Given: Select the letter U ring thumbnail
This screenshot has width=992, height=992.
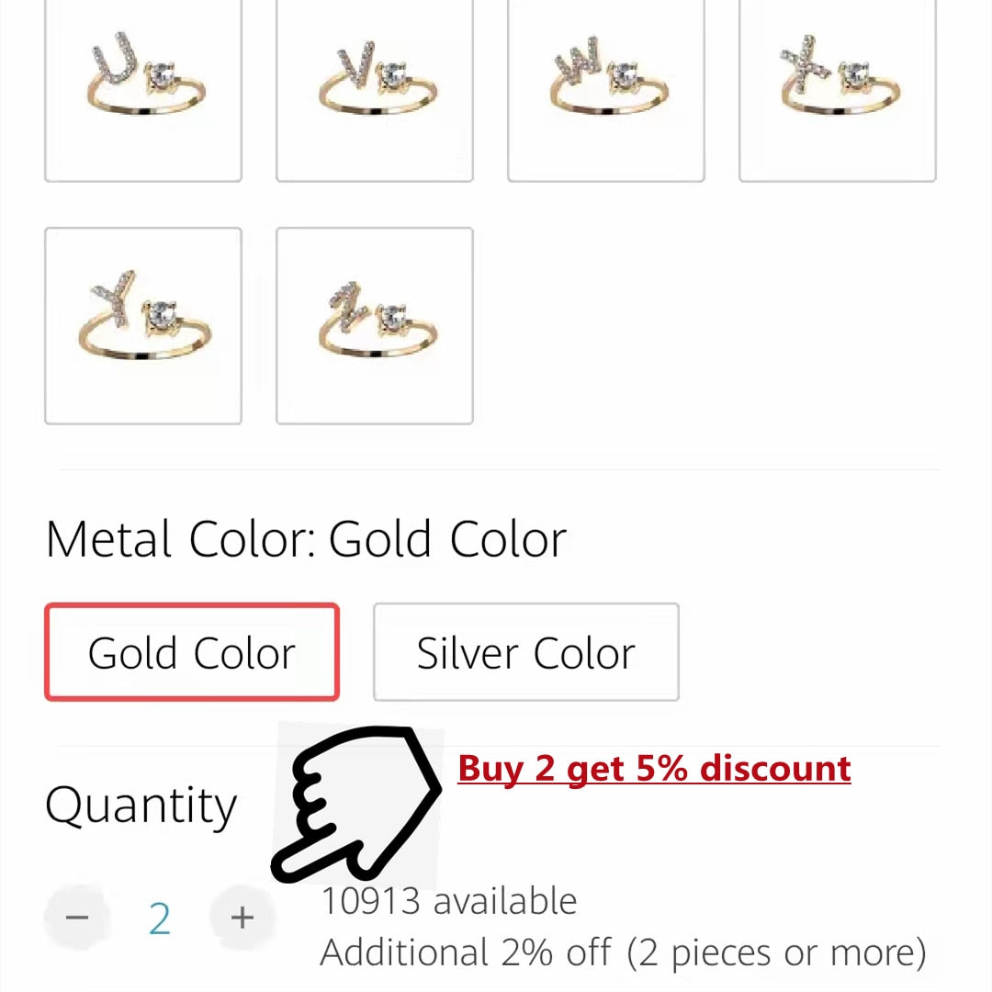Looking at the screenshot, I should (143, 87).
